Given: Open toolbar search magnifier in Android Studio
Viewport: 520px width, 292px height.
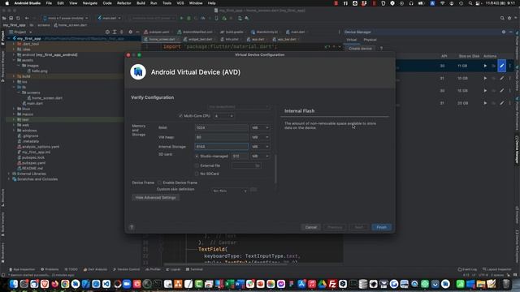Looking at the screenshot, I should [x=502, y=18].
